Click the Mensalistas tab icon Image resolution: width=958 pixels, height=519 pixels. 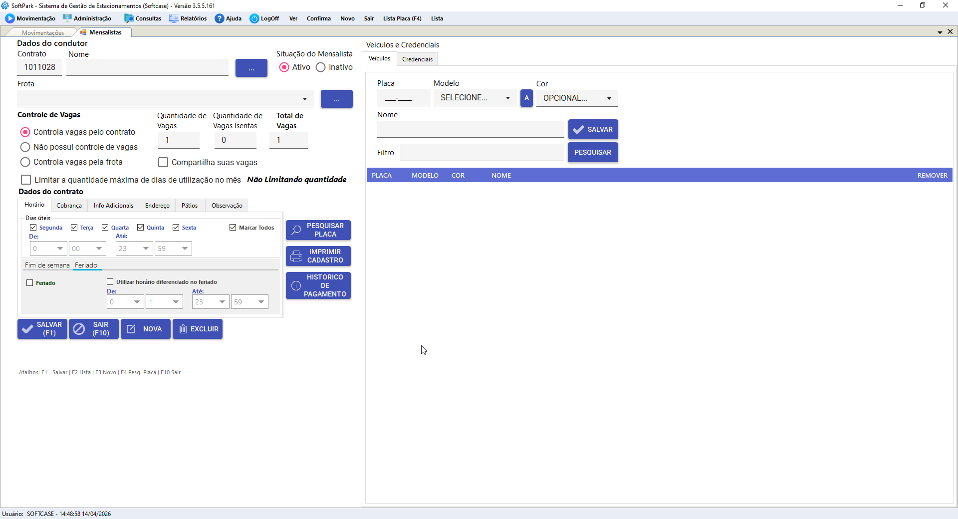point(83,32)
